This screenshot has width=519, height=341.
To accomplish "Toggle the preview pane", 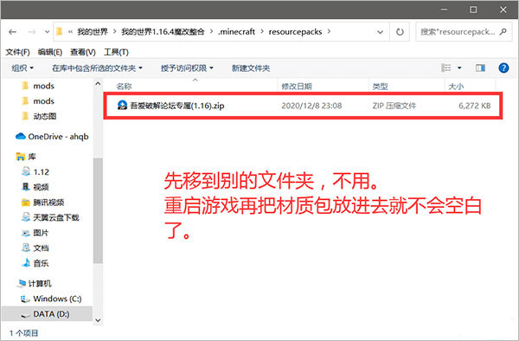I will pyautogui.click(x=480, y=68).
